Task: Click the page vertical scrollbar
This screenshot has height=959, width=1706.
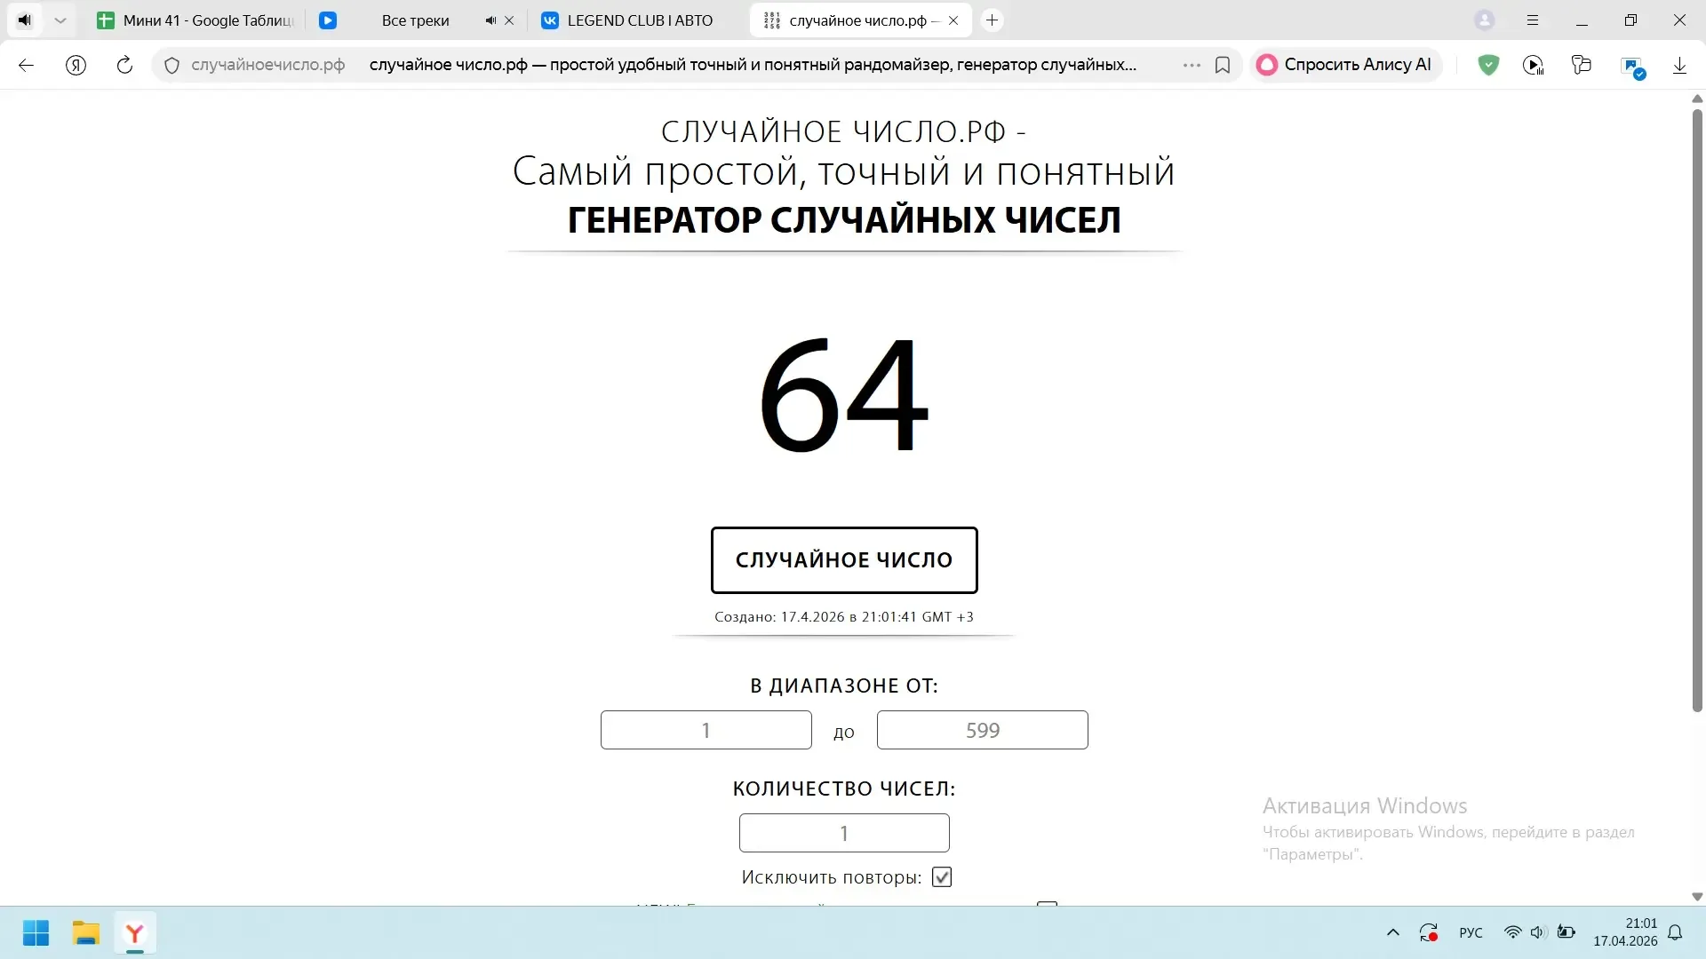Action: point(1696,408)
